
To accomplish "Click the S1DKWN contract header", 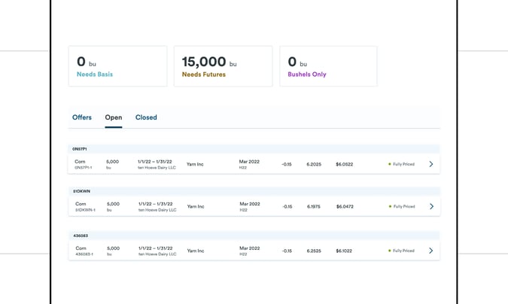I will click(254, 191).
